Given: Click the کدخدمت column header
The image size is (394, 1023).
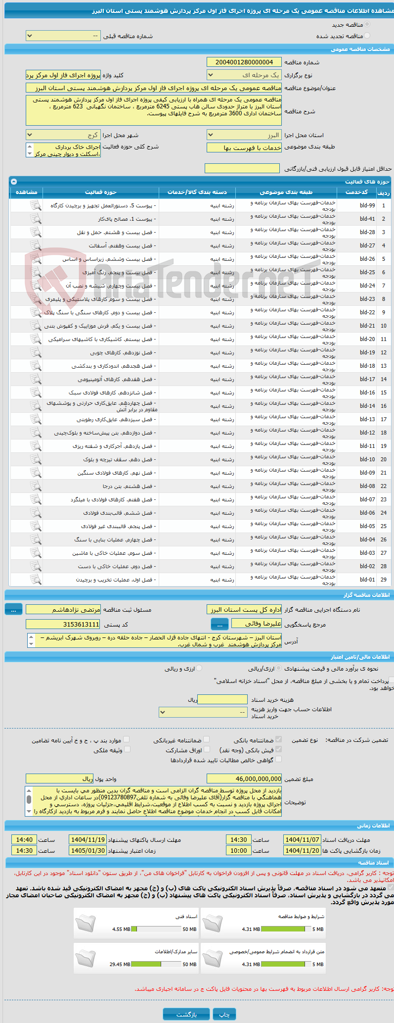Looking at the screenshot, I should pyautogui.click(x=356, y=192).
